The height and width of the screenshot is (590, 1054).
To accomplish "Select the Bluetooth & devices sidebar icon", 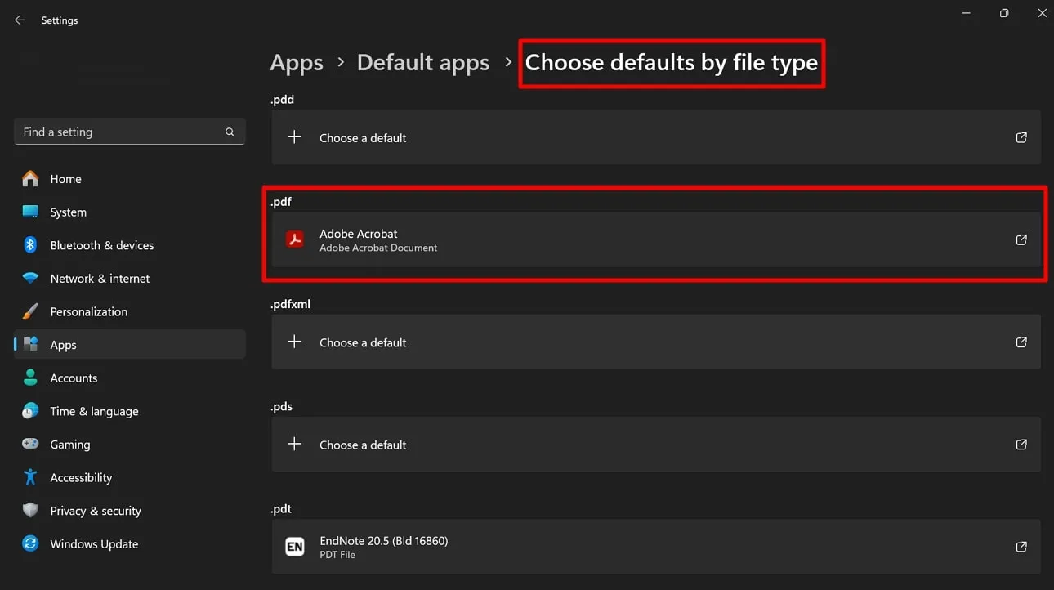I will (x=29, y=244).
